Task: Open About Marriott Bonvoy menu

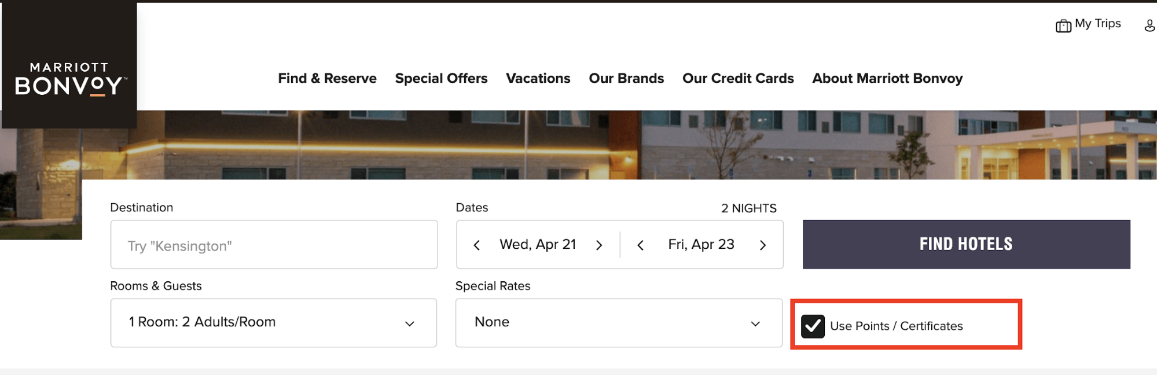Action: click(887, 78)
